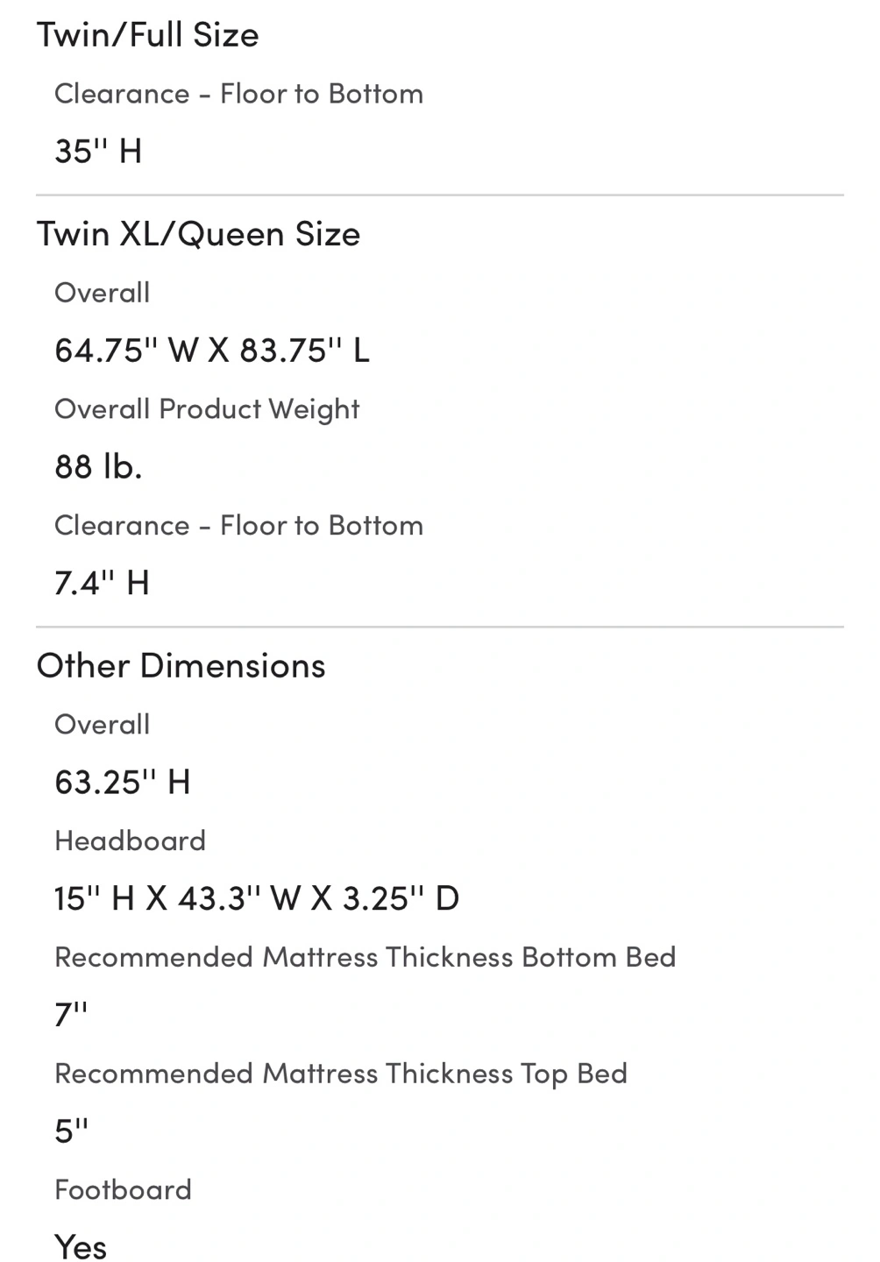Select the 35'' H clearance value
This screenshot has width=880, height=1262.
[x=98, y=151]
